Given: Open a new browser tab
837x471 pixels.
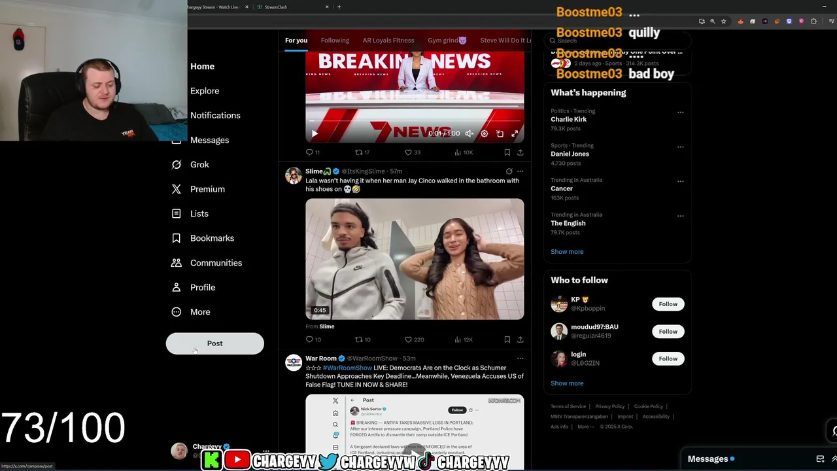Looking at the screenshot, I should pyautogui.click(x=339, y=7).
